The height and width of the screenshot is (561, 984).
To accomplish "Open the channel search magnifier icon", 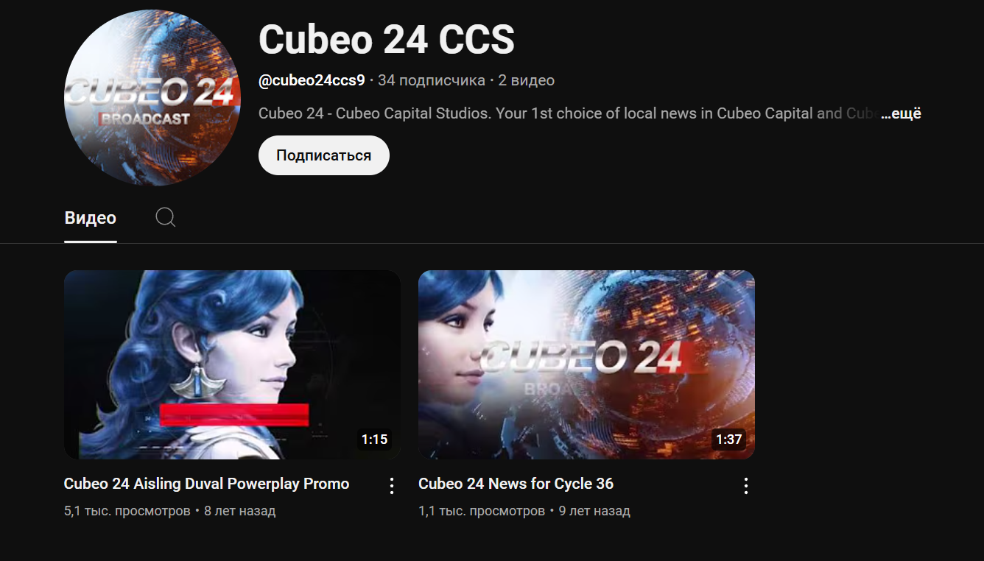I will [x=166, y=217].
